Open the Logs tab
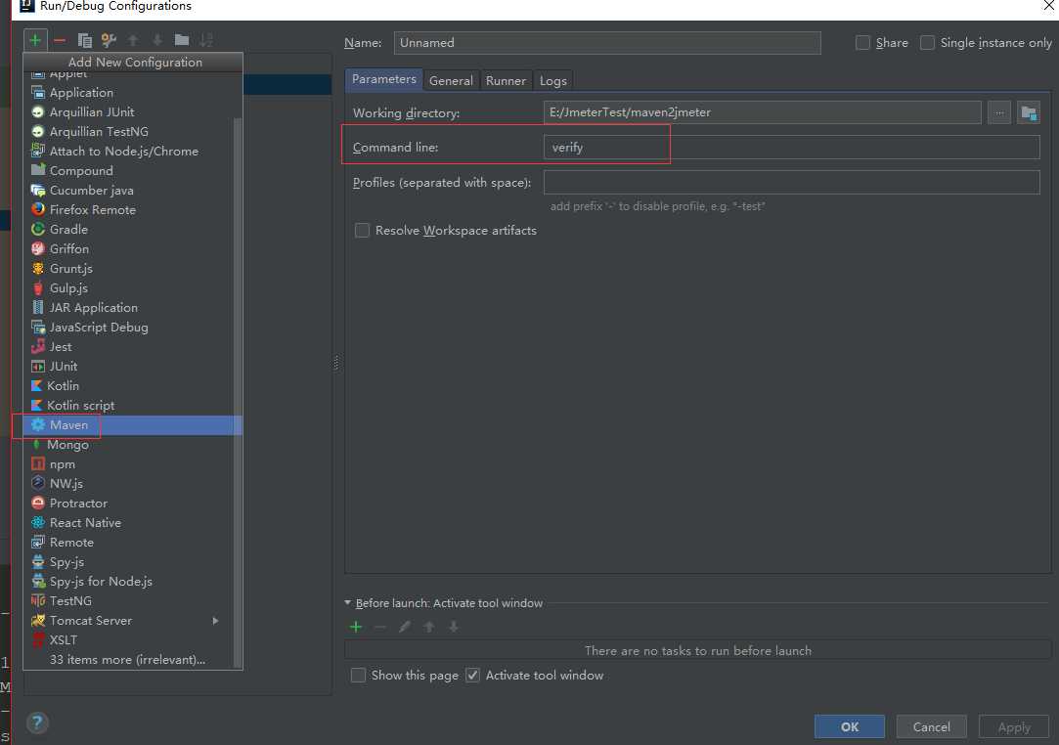This screenshot has width=1059, height=745. 553,81
